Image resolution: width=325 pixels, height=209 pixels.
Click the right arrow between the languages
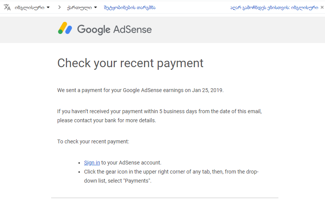[59, 8]
